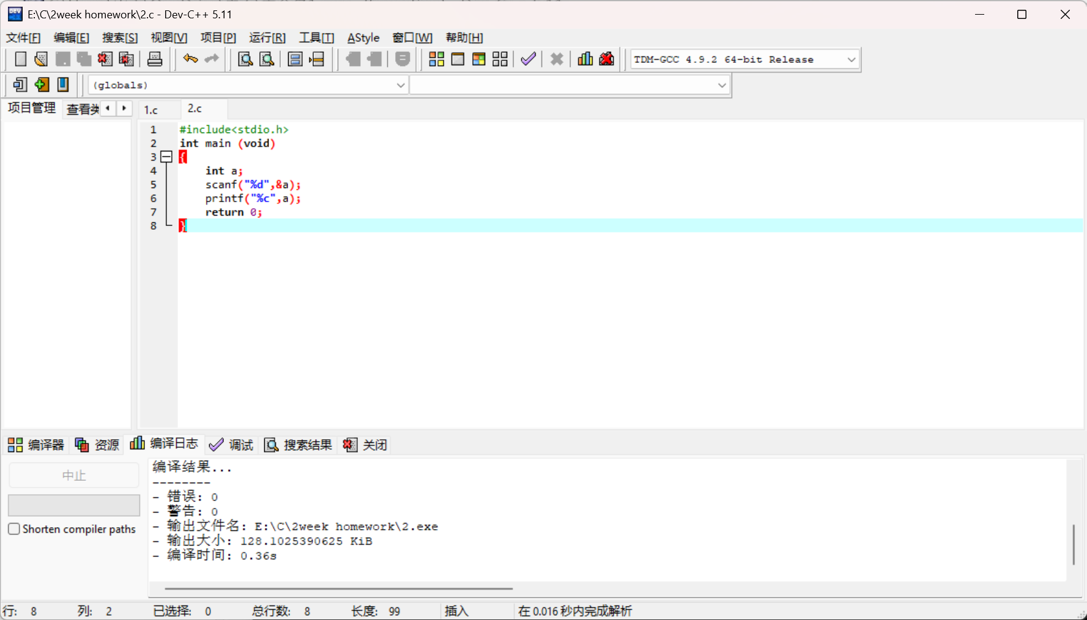Click the left tab scroll arrow
This screenshot has height=620, width=1087.
point(108,108)
